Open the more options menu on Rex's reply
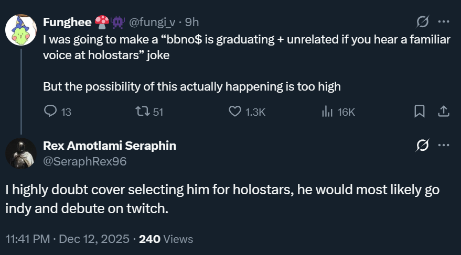Screen dimensions: 461x255 (443, 146)
